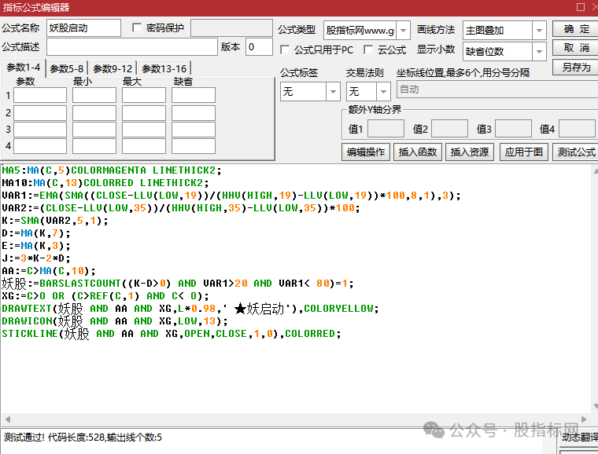Expand the 交易法则 dropdown
Viewport: 598px width, 454px height.
[383, 91]
